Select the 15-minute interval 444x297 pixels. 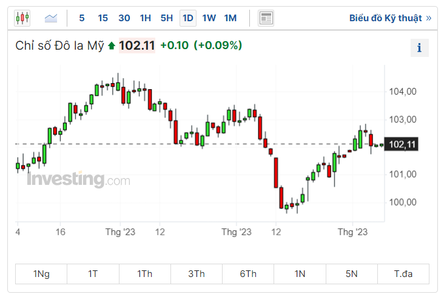103,18
